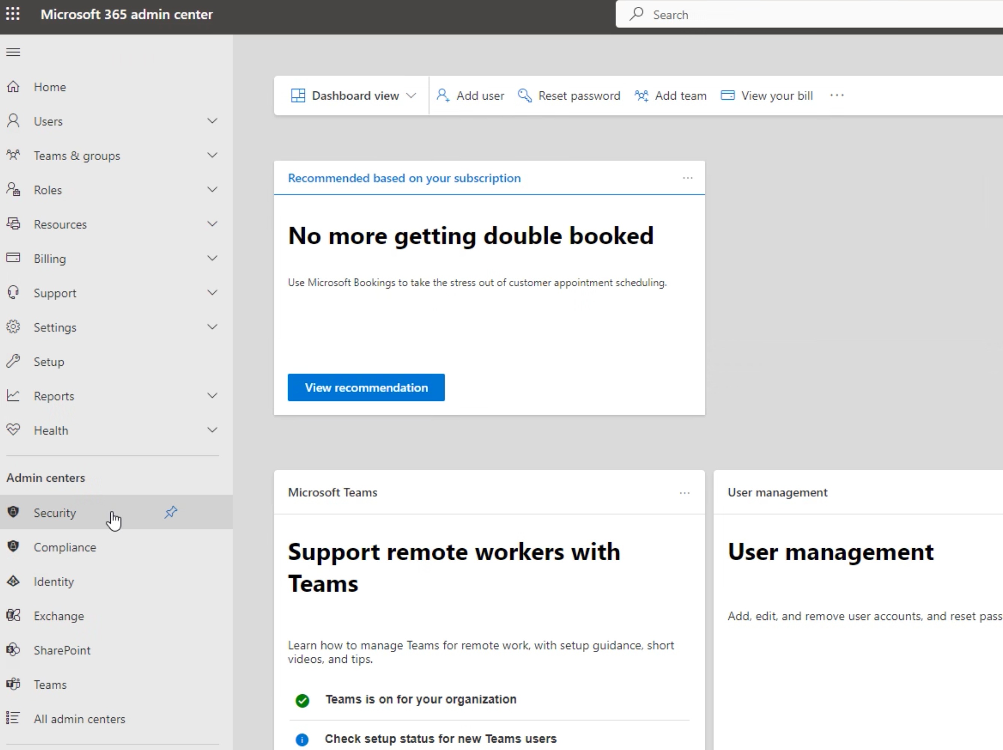Expand the Users menu chevron

coord(212,121)
